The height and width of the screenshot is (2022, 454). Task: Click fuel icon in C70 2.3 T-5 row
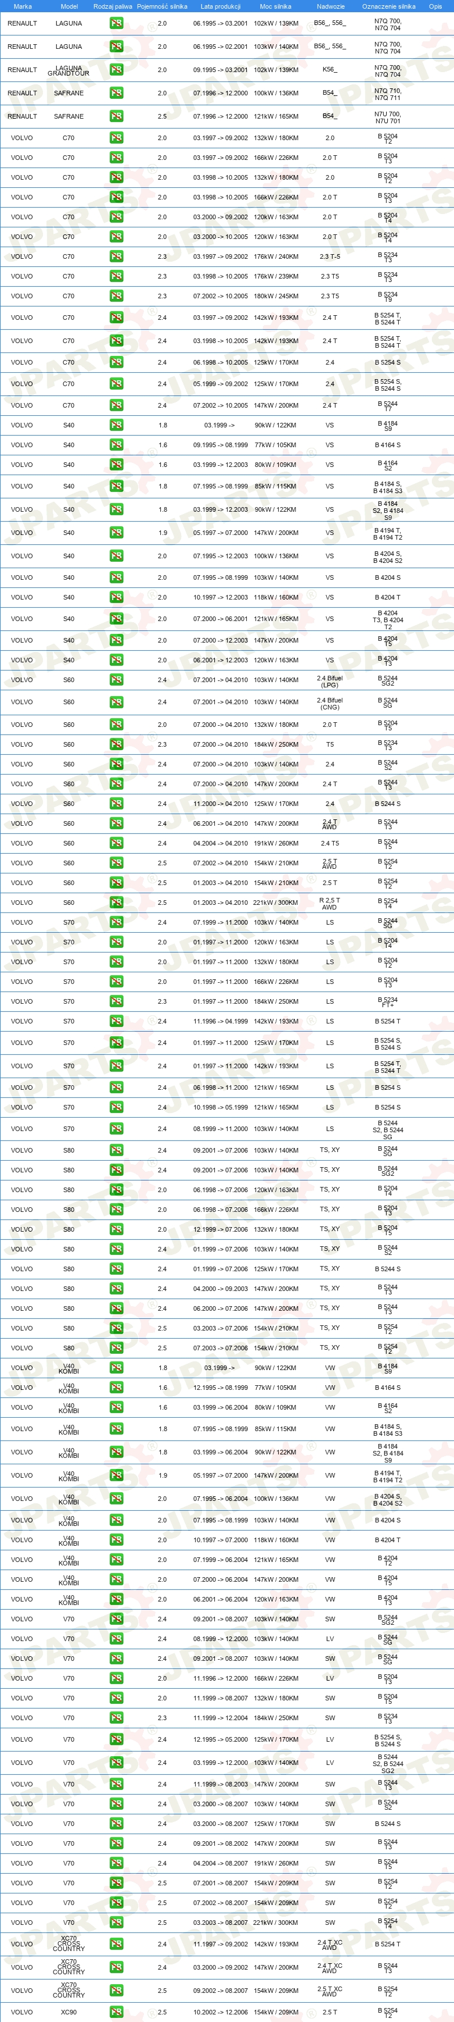point(116,256)
